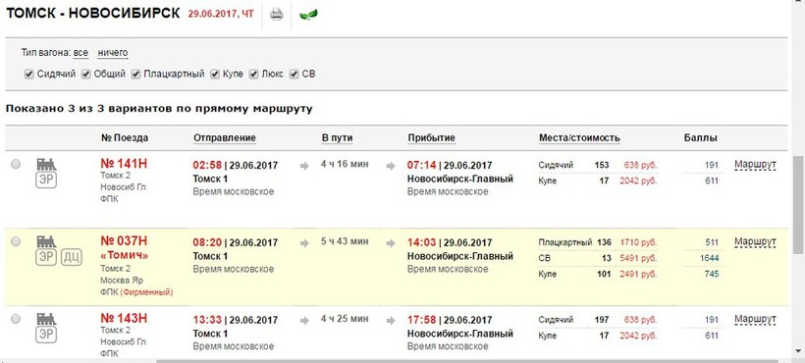Select radio button for train 037Н Томич
This screenshot has width=805, height=363.
(16, 241)
